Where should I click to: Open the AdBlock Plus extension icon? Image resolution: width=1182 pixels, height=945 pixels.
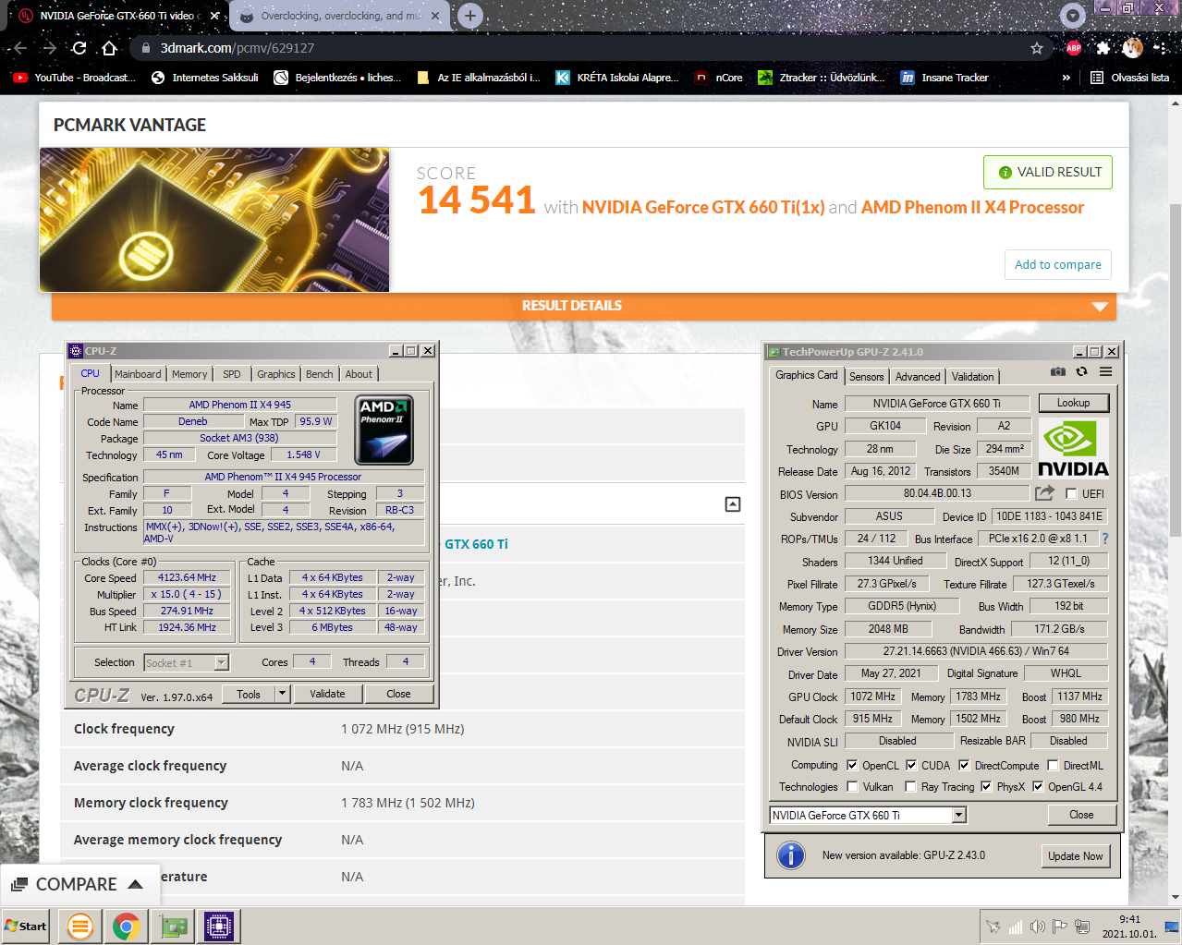[x=1073, y=48]
